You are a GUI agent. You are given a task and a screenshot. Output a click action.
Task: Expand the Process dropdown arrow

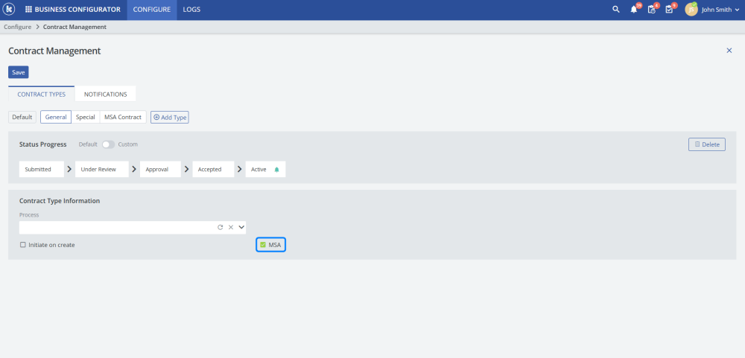(241, 228)
